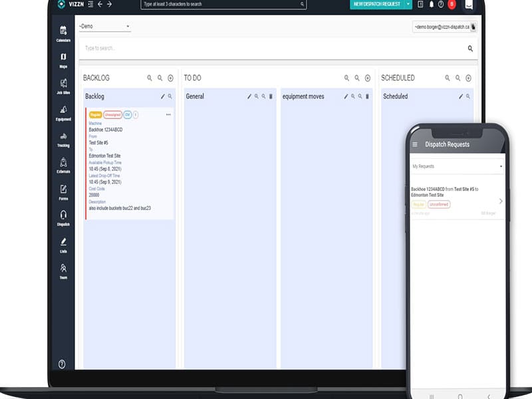Delete the equipment moves column
This screenshot has width=532, height=399.
(x=366, y=96)
